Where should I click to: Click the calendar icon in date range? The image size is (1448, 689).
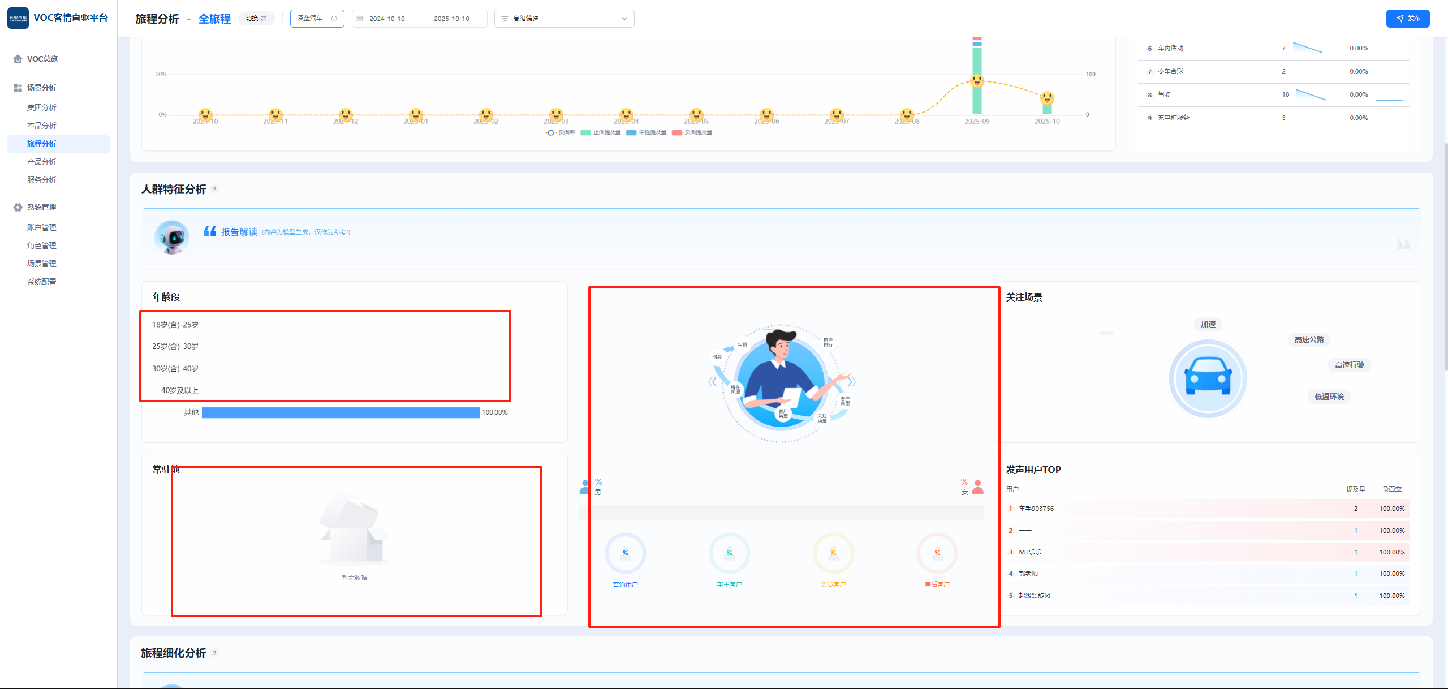pos(360,19)
